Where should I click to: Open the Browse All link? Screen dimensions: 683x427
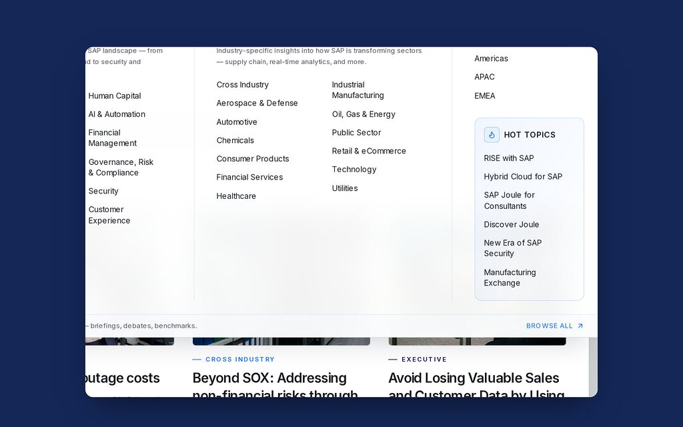pyautogui.click(x=554, y=326)
